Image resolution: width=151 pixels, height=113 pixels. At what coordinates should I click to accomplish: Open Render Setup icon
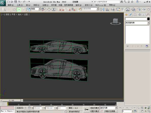point(139,10)
